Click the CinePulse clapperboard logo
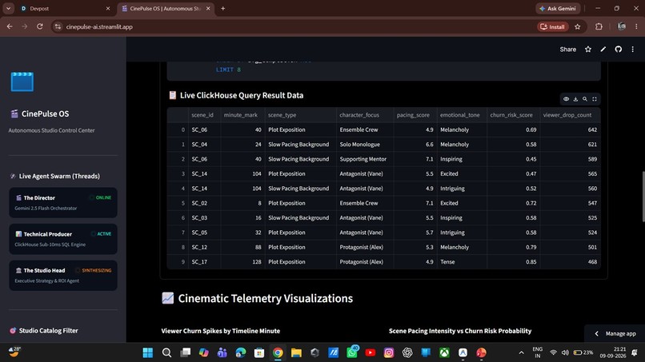 [x=22, y=82]
